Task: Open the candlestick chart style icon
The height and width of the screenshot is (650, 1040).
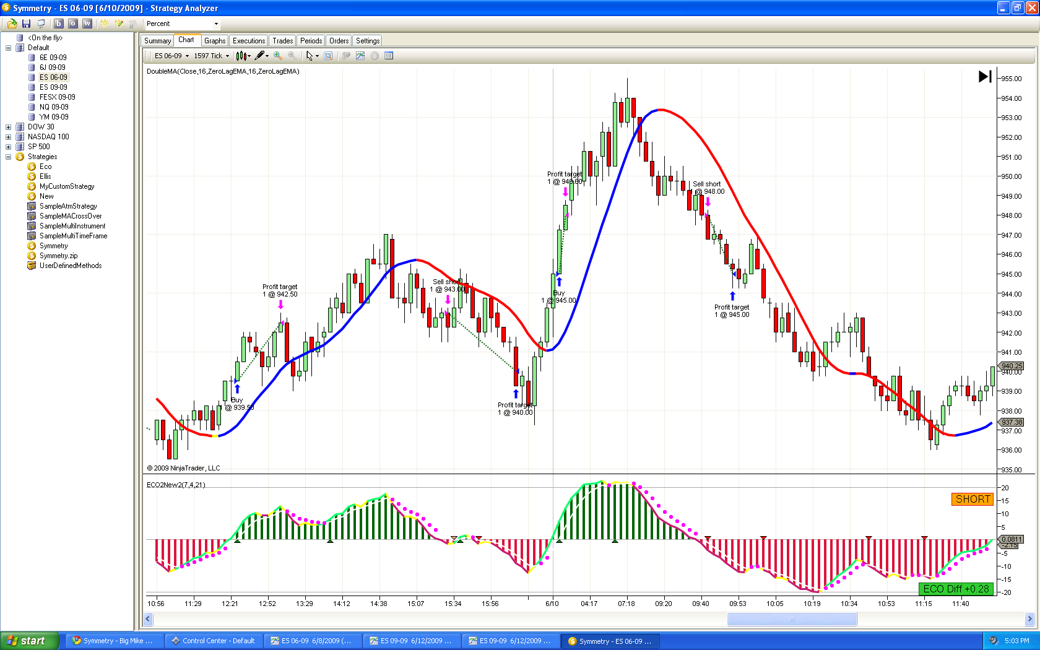Action: [242, 56]
